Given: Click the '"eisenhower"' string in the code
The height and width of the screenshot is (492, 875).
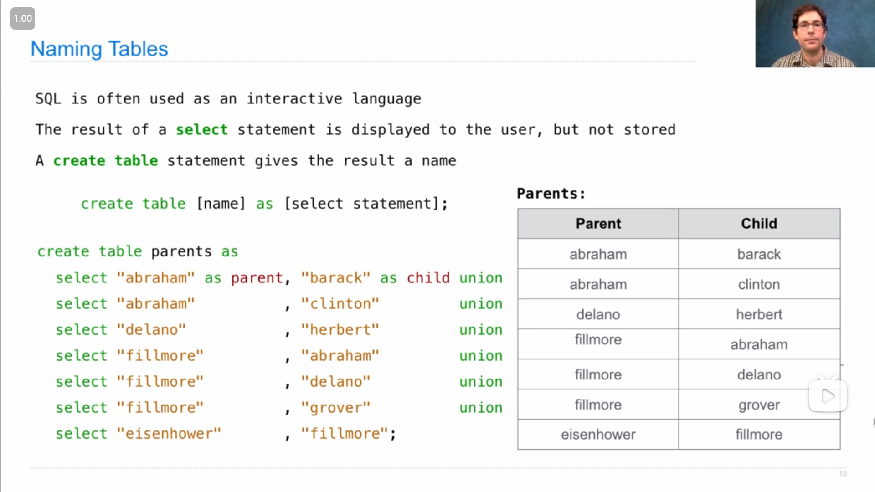Looking at the screenshot, I should coord(169,434).
